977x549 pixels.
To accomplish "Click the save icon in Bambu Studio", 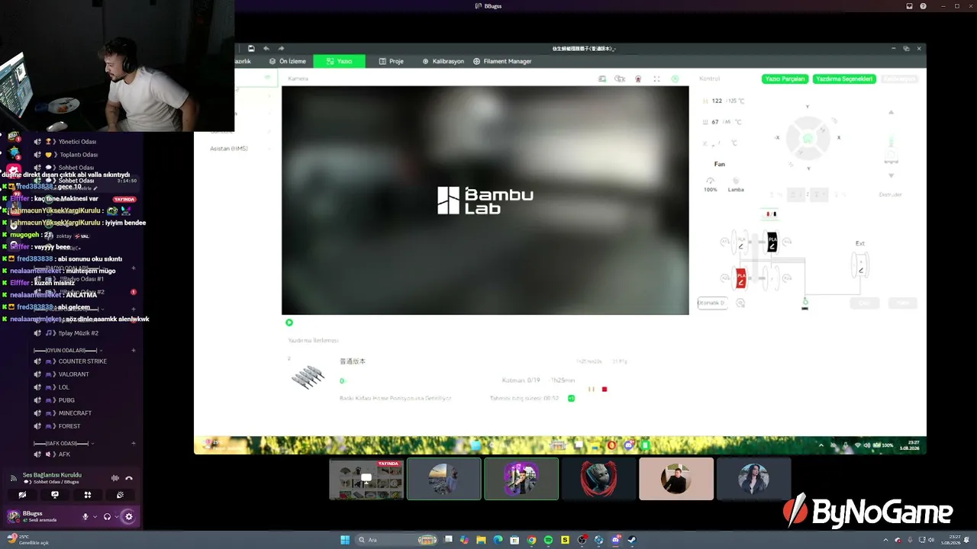I will 251,48.
